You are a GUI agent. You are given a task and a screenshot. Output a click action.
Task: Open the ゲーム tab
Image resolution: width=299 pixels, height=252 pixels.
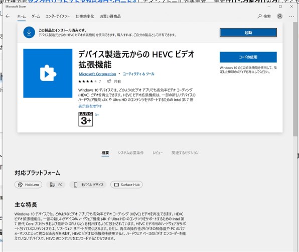pyautogui.click(x=36, y=16)
